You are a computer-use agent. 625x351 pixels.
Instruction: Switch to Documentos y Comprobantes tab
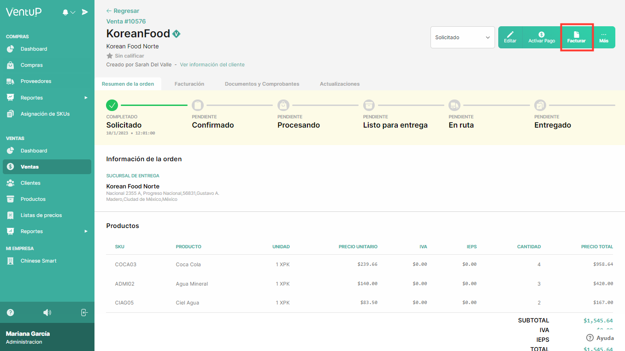tap(262, 84)
